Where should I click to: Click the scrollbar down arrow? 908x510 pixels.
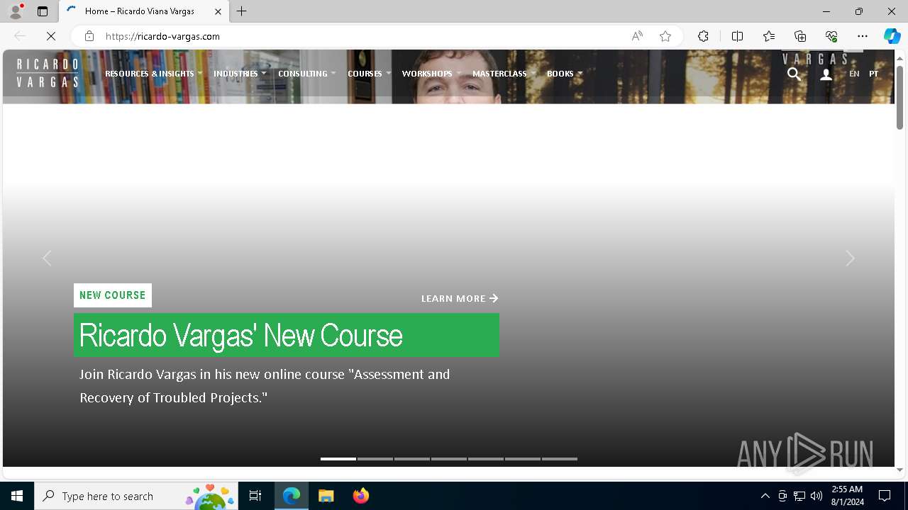point(900,470)
